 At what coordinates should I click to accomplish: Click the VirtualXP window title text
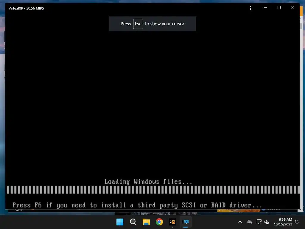[x=26, y=8]
